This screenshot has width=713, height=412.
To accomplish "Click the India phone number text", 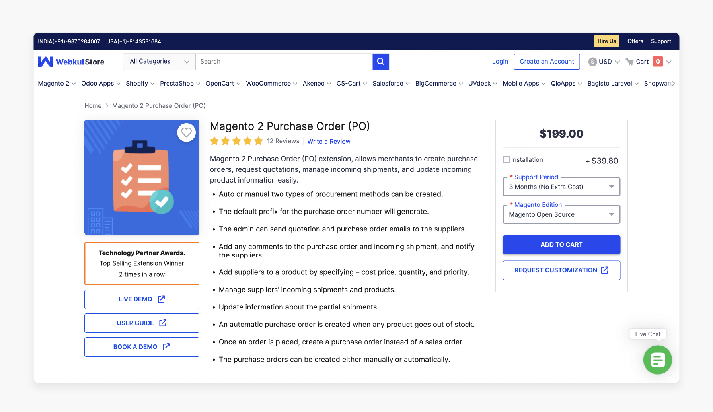I will 69,41.
